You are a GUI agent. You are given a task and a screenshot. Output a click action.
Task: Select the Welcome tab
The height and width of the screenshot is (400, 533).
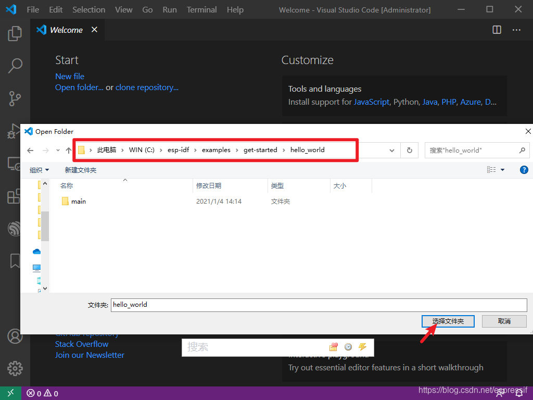(66, 30)
